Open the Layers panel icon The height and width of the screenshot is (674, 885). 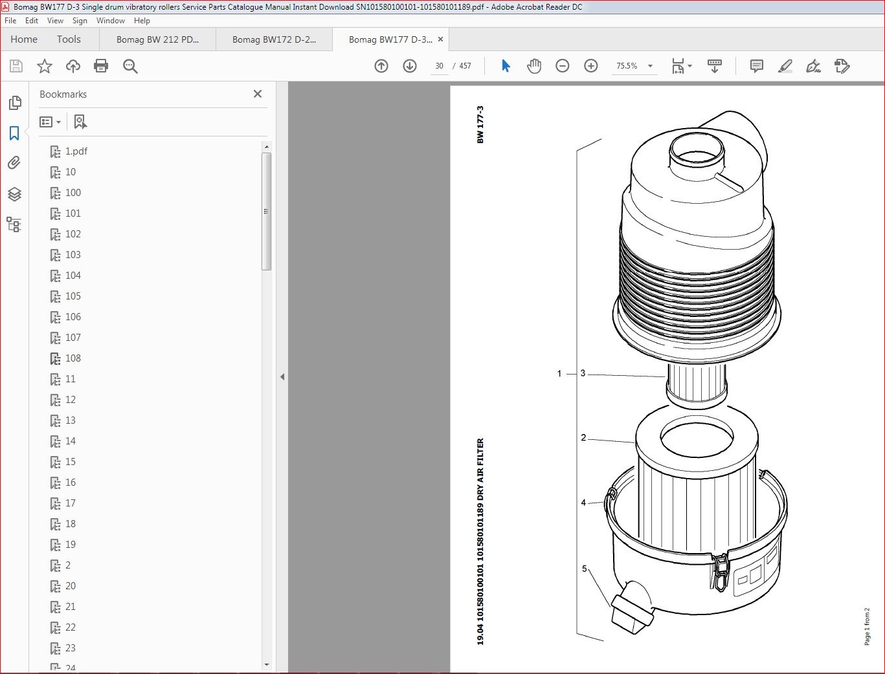(x=14, y=194)
